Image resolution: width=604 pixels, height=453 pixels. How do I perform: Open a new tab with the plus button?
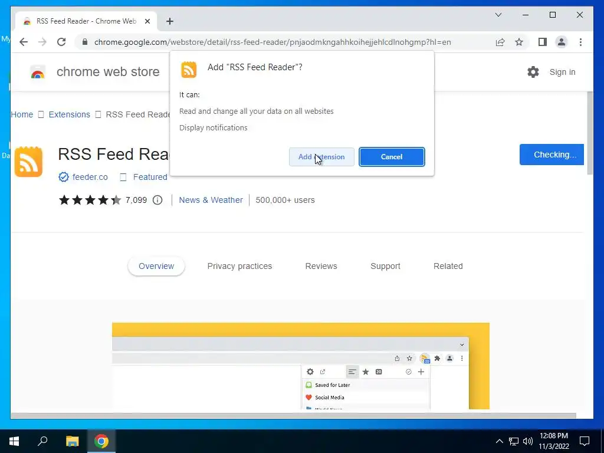pyautogui.click(x=169, y=21)
